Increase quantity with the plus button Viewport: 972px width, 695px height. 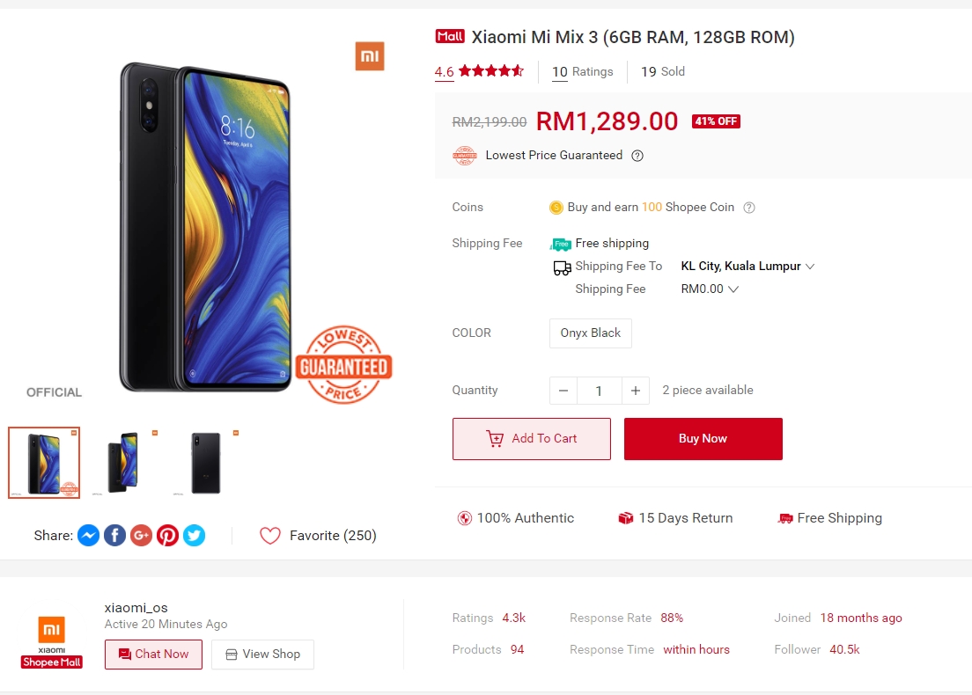tap(636, 391)
